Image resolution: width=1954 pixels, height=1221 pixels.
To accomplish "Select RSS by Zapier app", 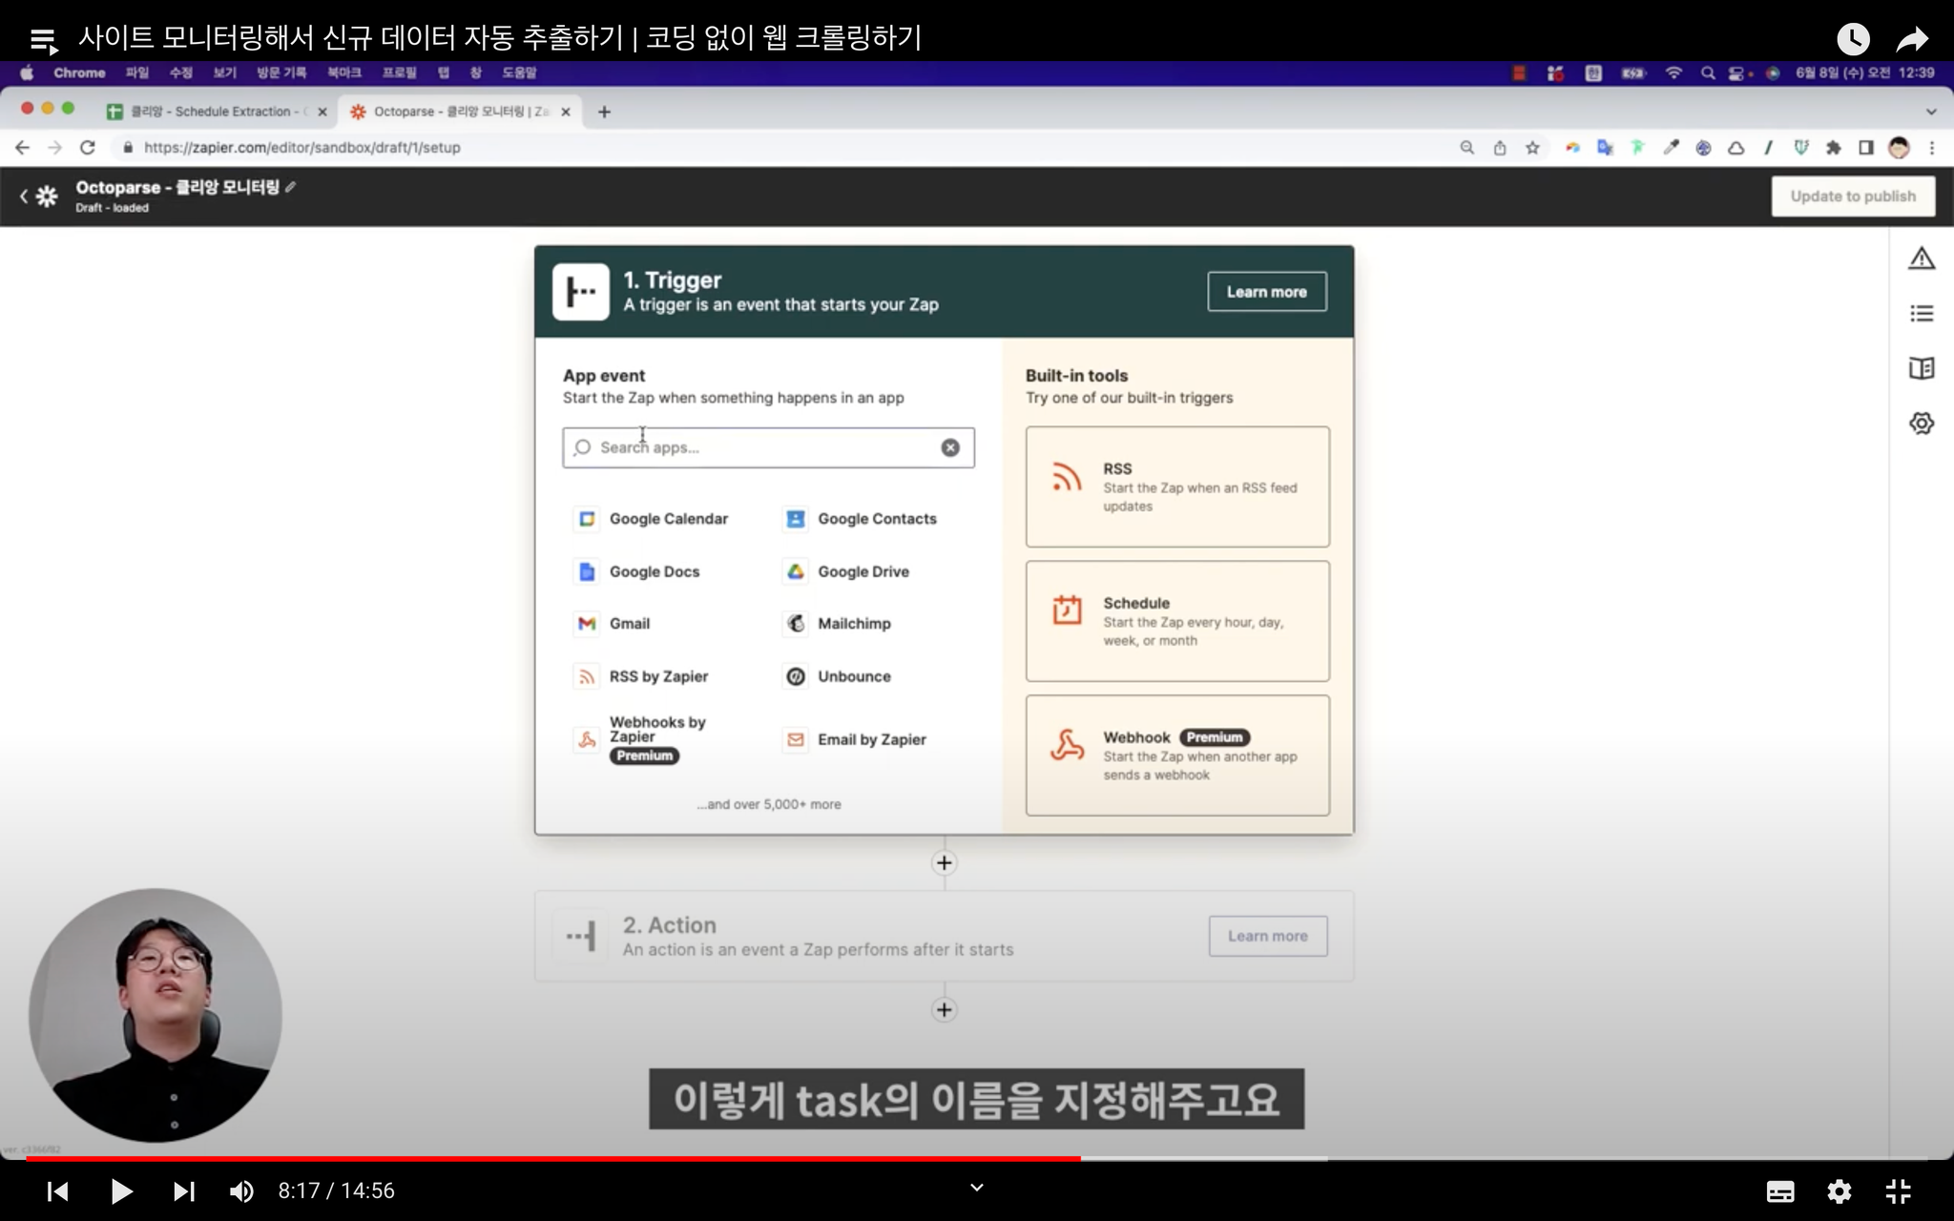I will point(642,676).
